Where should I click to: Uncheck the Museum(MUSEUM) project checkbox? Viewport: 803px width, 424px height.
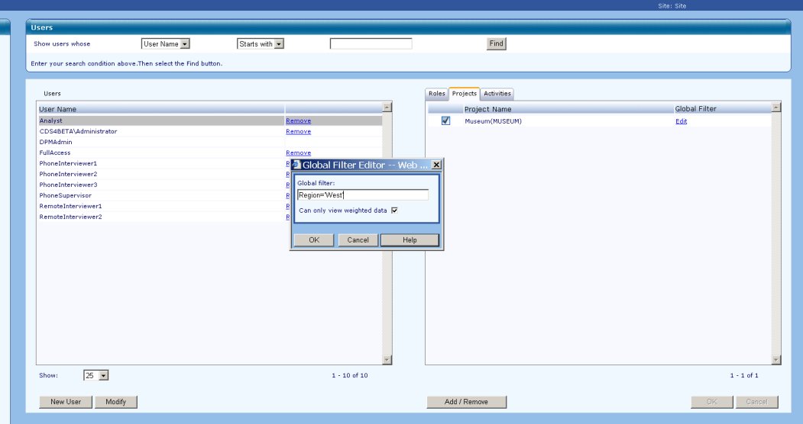[445, 121]
